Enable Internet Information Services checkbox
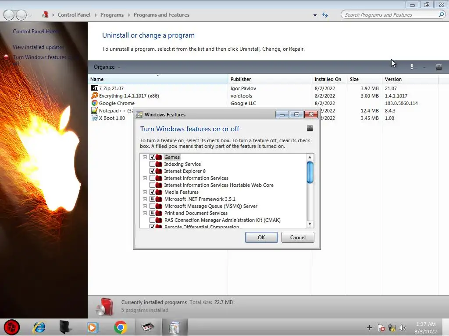 click(x=152, y=178)
